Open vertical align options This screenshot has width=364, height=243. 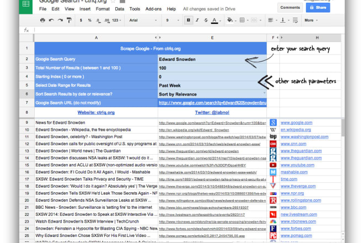coord(285,20)
